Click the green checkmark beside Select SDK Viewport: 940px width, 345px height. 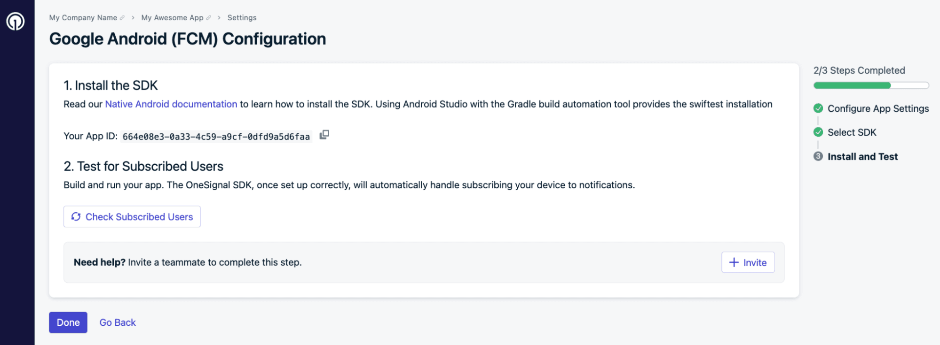point(818,132)
